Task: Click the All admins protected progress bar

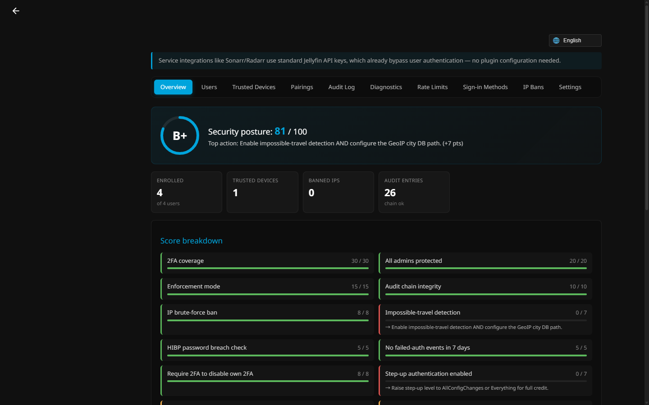Action: 486,268
